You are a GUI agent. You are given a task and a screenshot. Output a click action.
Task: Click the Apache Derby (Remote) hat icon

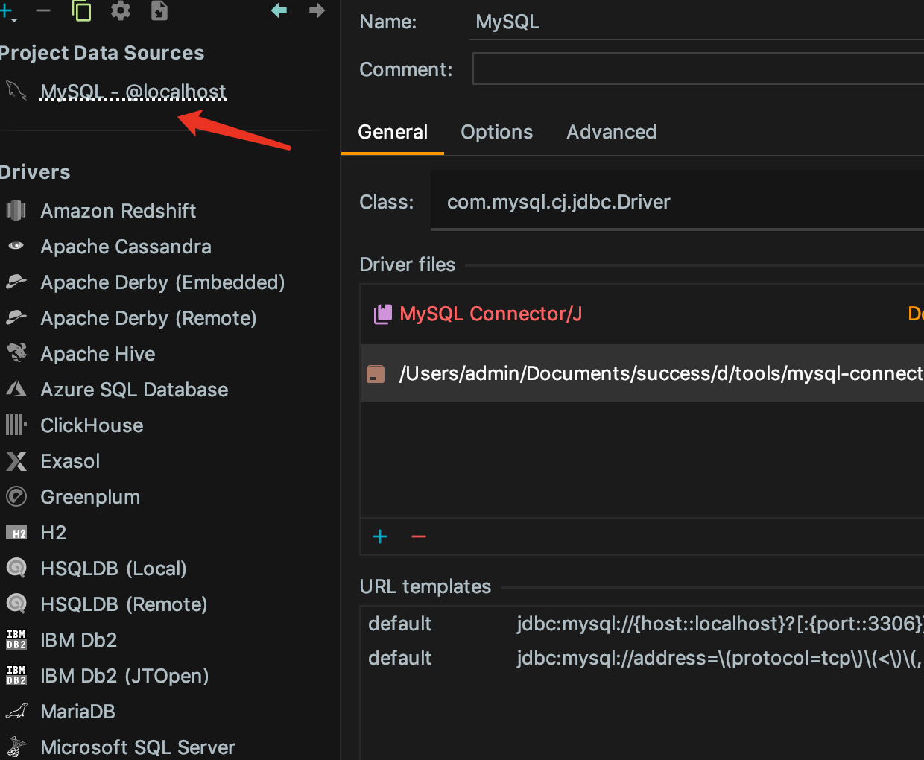click(16, 317)
